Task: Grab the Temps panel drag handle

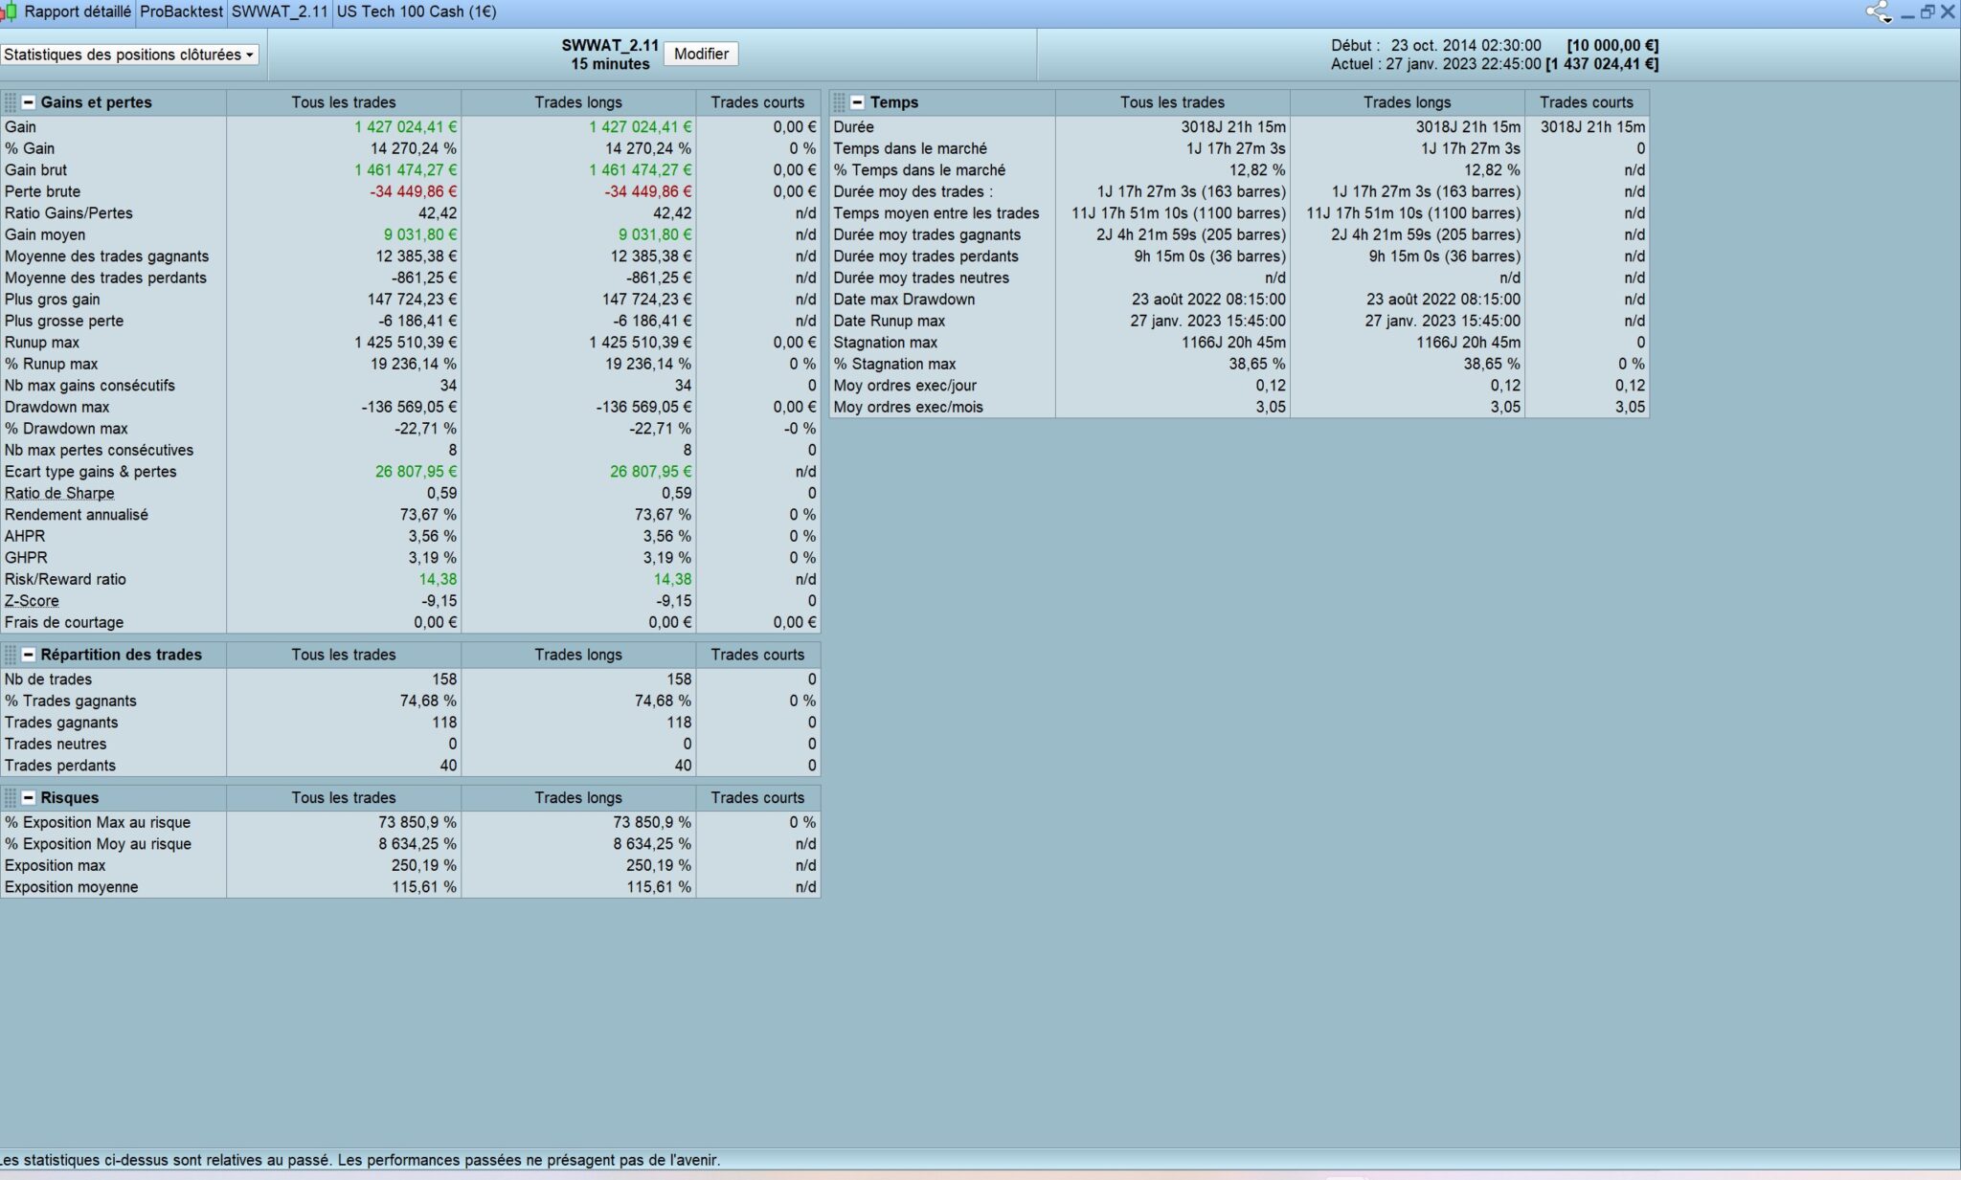Action: pos(840,102)
